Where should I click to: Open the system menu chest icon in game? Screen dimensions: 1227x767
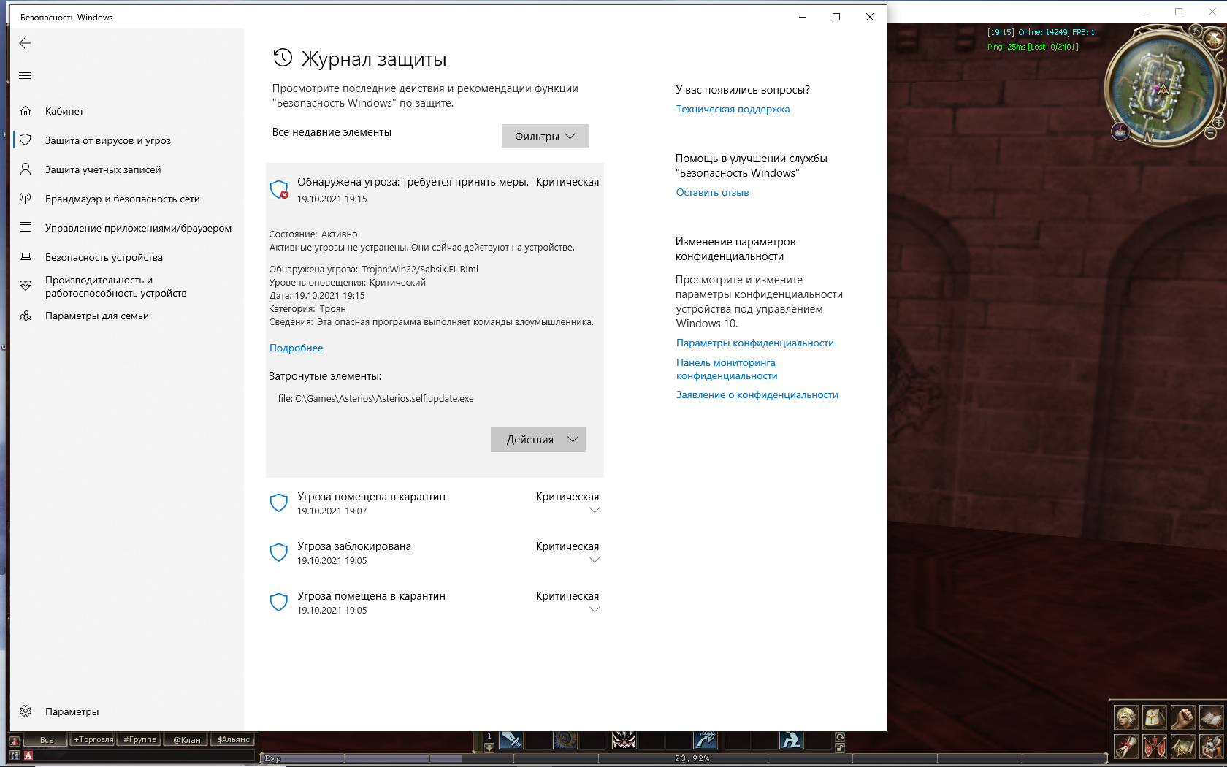click(x=1211, y=747)
